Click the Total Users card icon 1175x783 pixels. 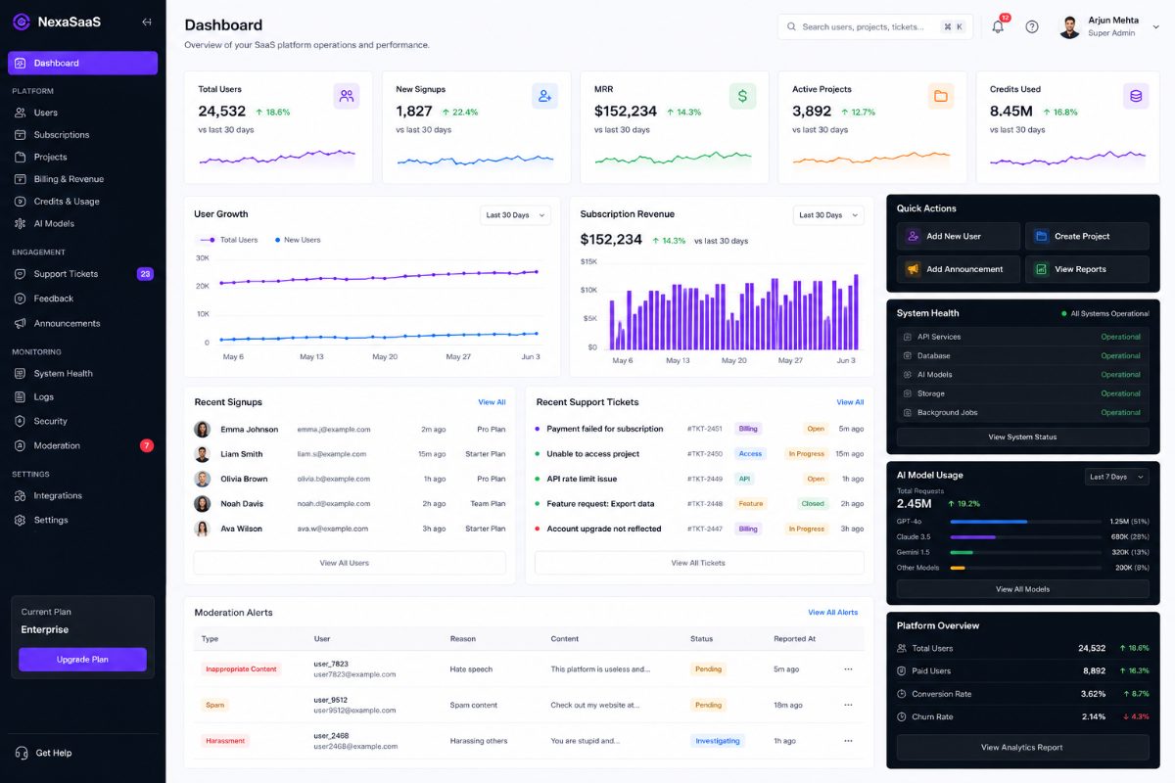346,96
